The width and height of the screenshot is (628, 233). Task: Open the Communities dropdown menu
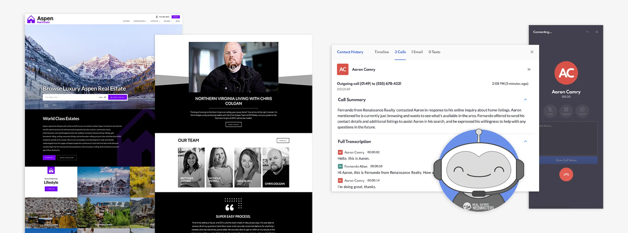pos(140,21)
